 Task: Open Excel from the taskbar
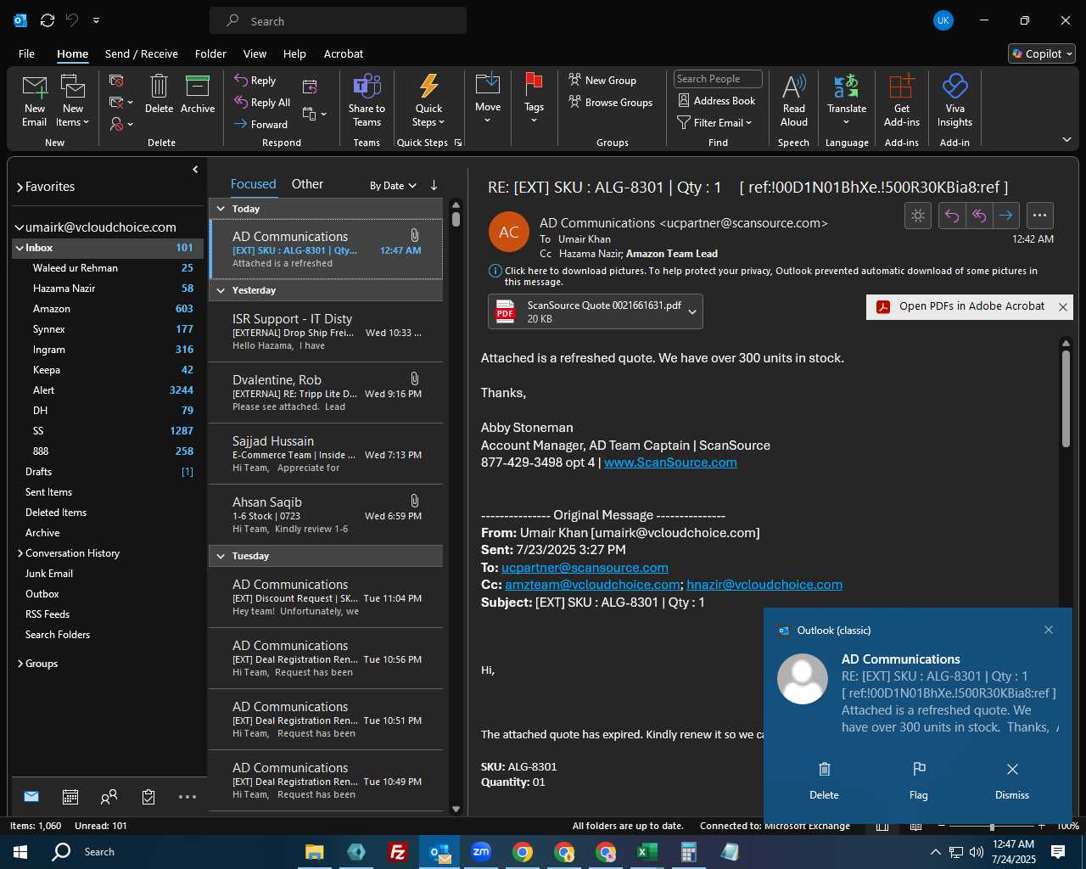coord(647,852)
